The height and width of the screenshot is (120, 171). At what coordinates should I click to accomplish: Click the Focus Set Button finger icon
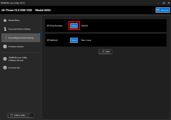(5, 29)
